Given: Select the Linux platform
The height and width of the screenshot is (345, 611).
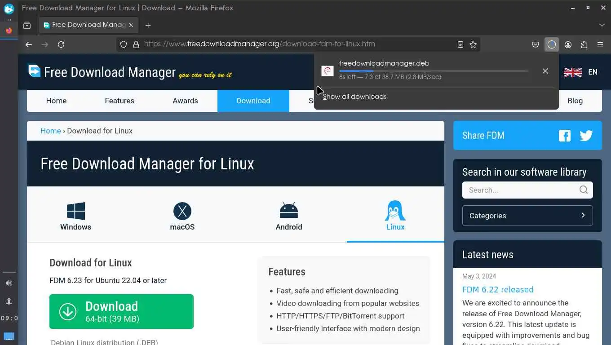Looking at the screenshot, I should tap(395, 216).
